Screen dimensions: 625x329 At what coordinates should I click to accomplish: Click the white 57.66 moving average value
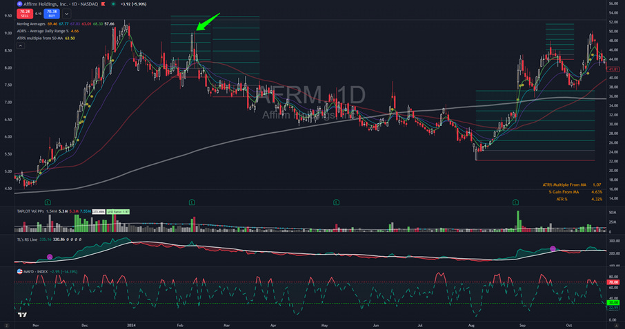109,24
